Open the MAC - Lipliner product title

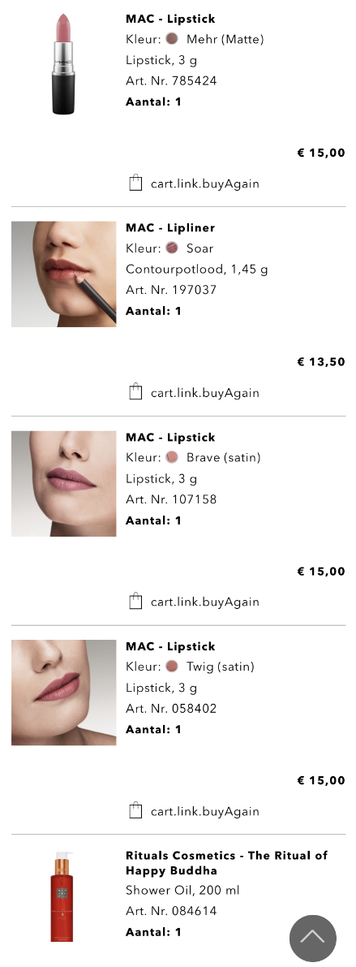(x=170, y=227)
